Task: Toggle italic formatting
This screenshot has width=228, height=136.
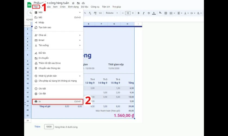Action: (x=144, y=13)
